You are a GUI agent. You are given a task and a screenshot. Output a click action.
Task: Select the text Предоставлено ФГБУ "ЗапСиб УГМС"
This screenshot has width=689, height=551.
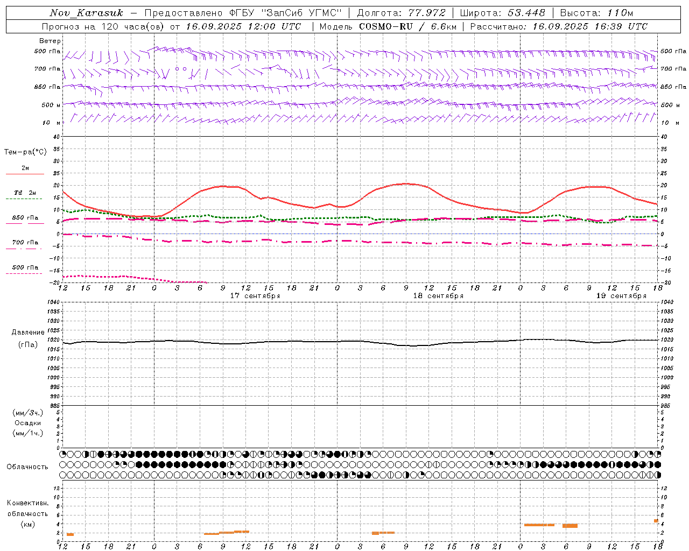tap(244, 13)
